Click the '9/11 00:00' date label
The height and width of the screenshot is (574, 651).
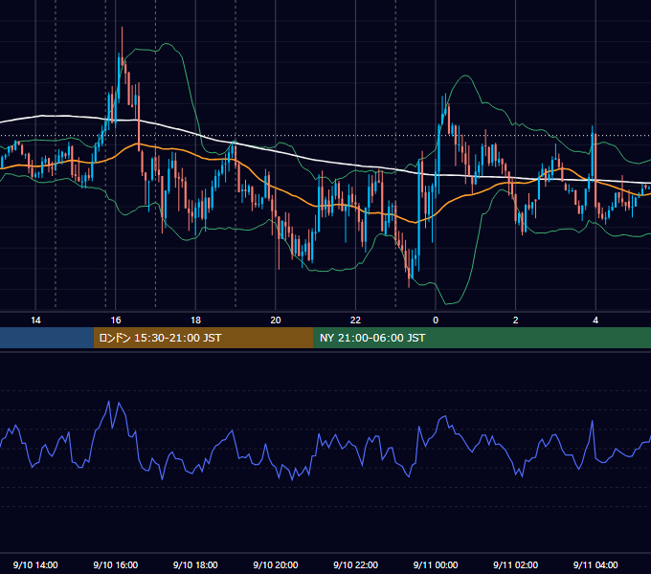pos(436,564)
